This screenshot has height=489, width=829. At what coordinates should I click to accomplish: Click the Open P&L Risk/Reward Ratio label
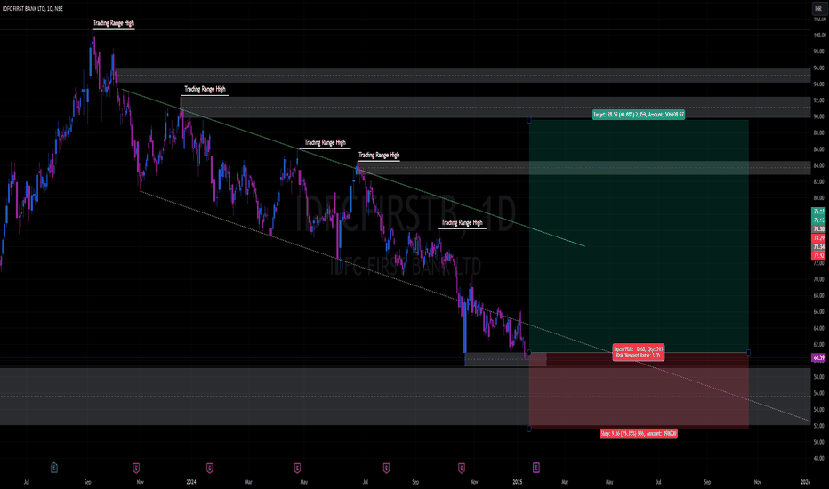[x=638, y=352]
